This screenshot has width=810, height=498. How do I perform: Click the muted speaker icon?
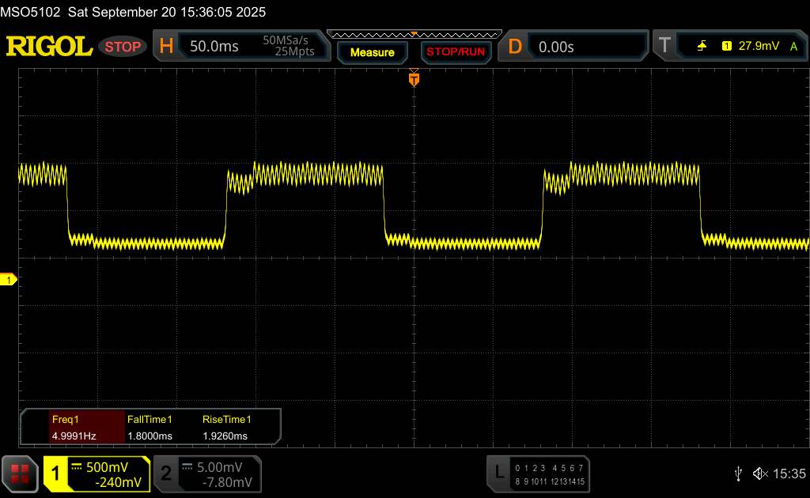(760, 473)
